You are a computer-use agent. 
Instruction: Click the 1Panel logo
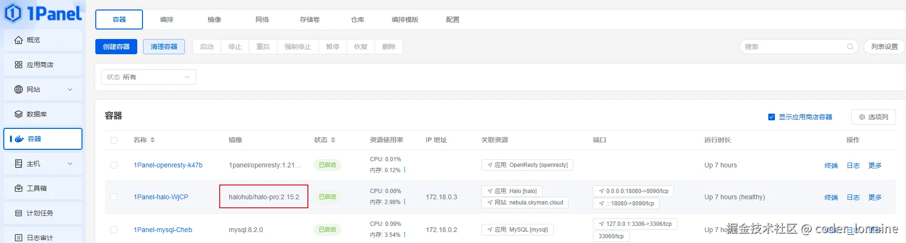click(43, 13)
